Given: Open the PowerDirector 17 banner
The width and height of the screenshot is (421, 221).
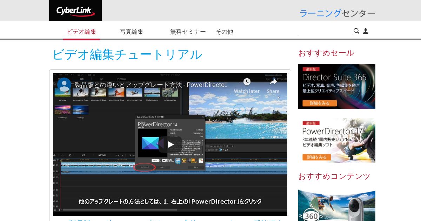Looking at the screenshot, I should [x=337, y=140].
